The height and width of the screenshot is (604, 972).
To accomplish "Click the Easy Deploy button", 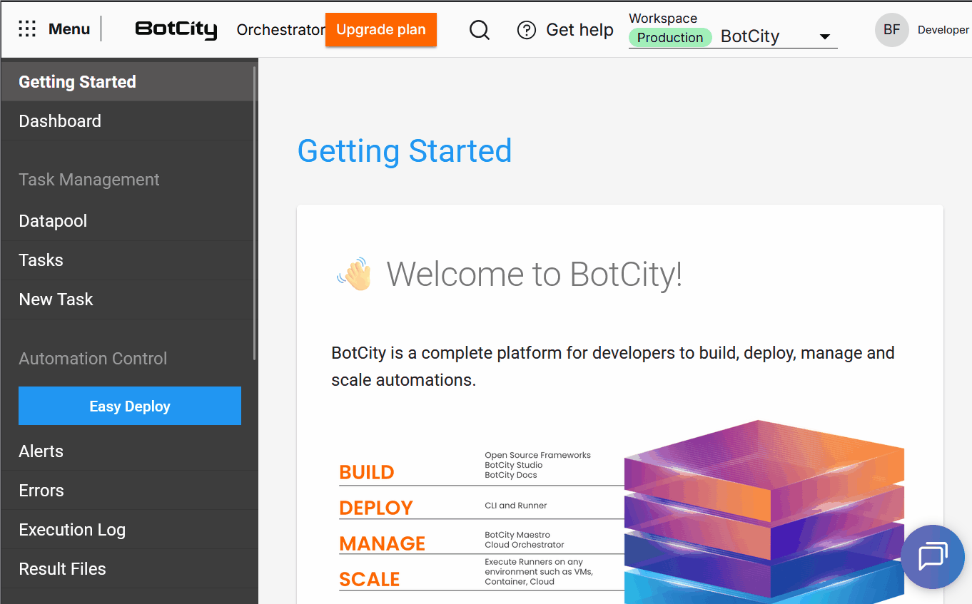I will point(130,406).
